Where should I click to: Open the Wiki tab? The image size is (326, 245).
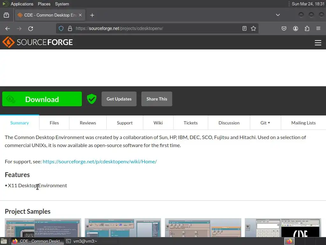158,123
